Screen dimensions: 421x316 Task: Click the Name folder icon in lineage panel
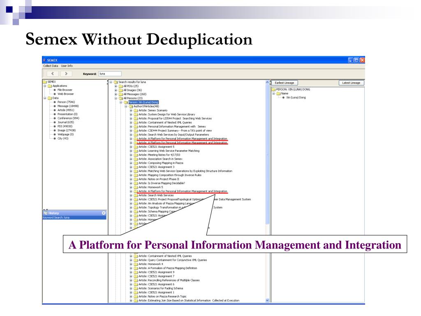coord(278,93)
